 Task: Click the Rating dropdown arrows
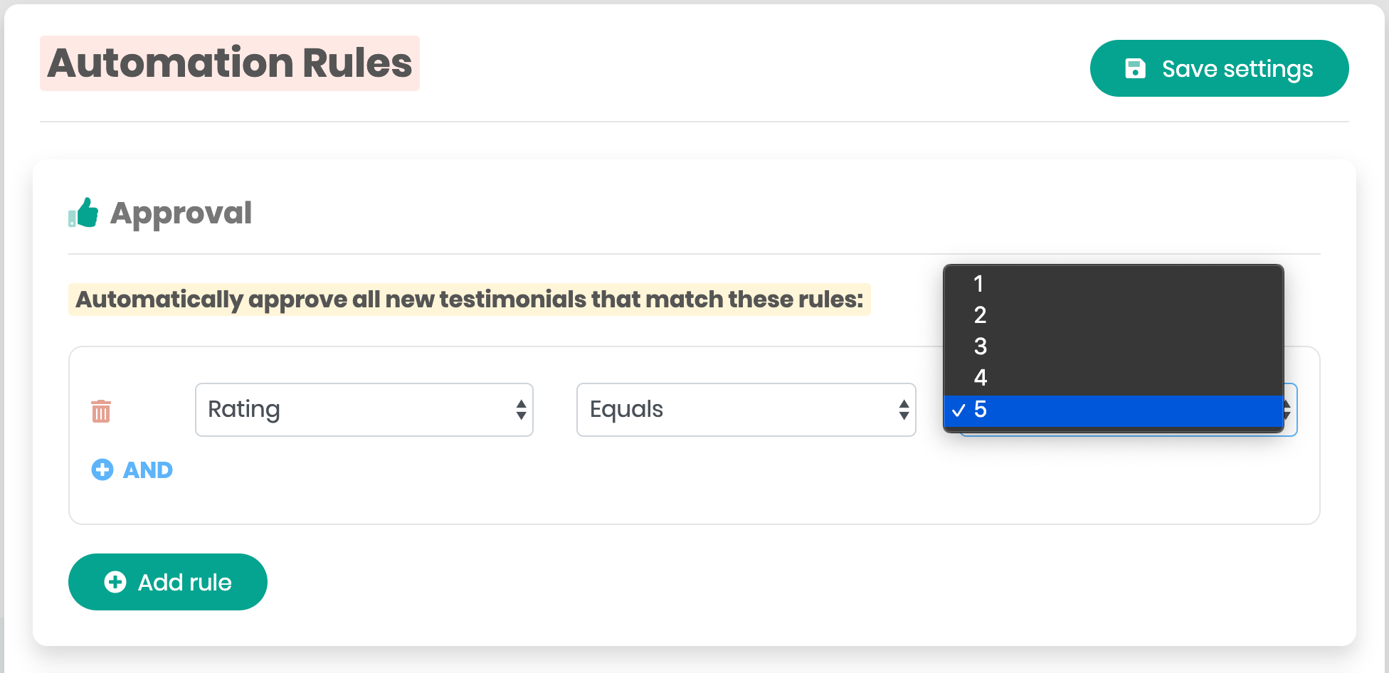pos(521,410)
